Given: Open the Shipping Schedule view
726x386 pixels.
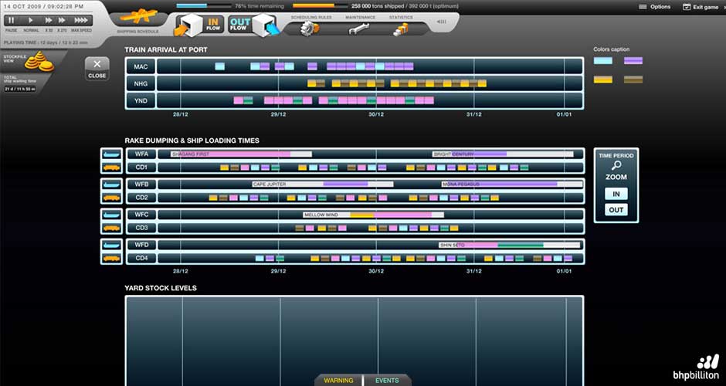Looking at the screenshot, I should coord(137,19).
